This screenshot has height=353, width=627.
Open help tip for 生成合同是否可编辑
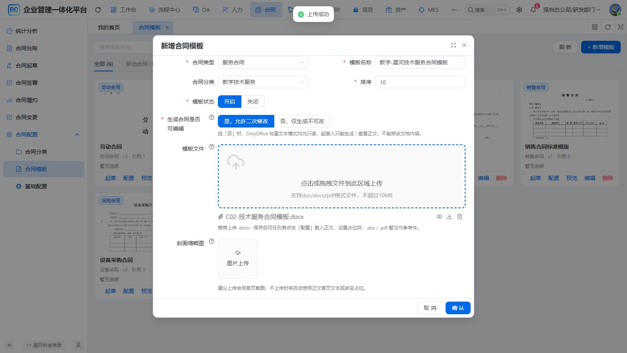(x=212, y=117)
